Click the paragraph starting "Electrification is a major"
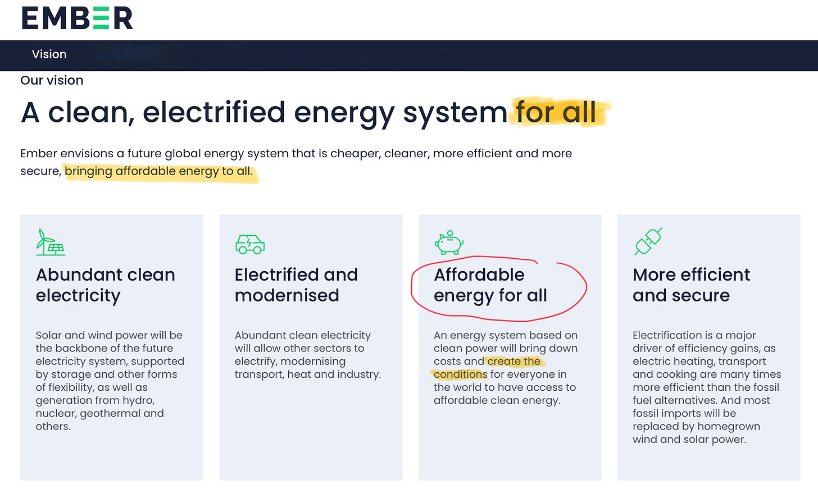The image size is (818, 503). point(707,387)
